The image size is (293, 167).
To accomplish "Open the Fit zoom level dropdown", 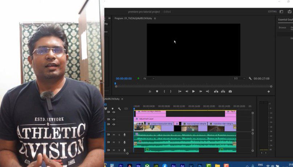I will pos(149,79).
